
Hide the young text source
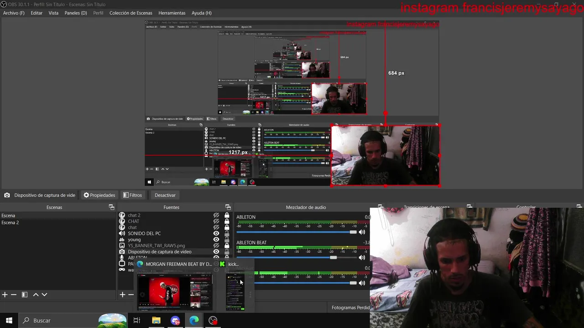point(216,240)
